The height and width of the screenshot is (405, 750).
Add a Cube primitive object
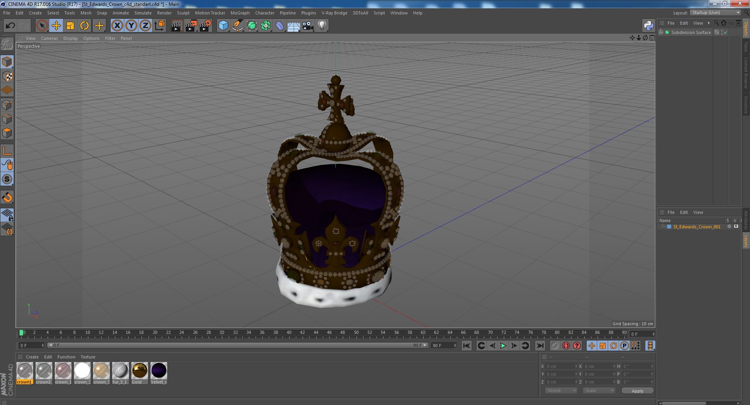point(223,26)
